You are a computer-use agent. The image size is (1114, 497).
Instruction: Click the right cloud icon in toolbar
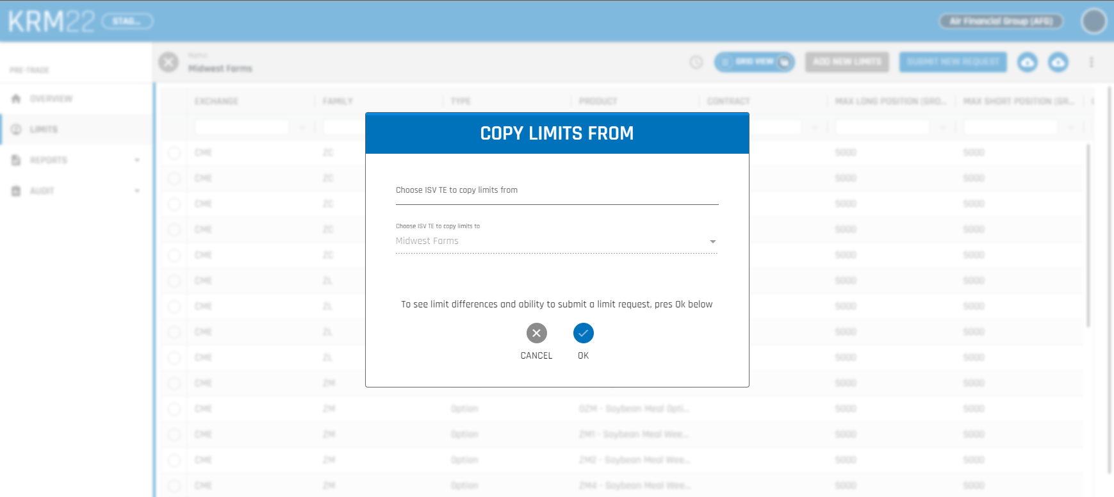(x=1058, y=62)
